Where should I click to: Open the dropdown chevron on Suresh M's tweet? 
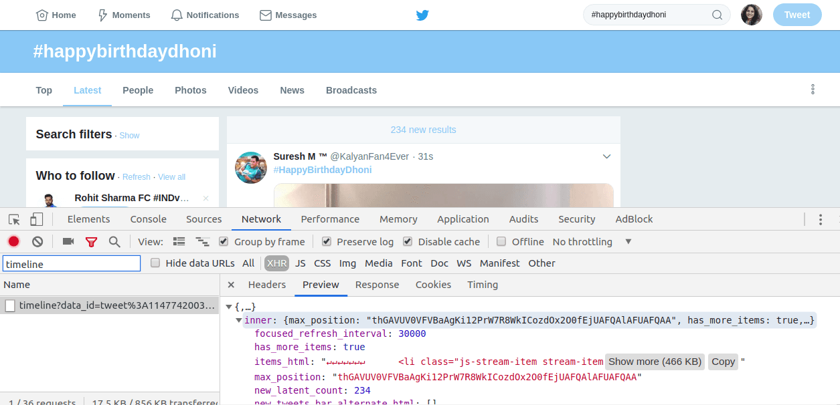tap(606, 156)
